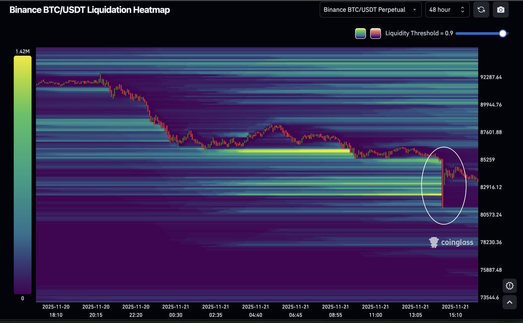
Task: Select the purple-pink color scheme swatch
Action: [x=375, y=34]
